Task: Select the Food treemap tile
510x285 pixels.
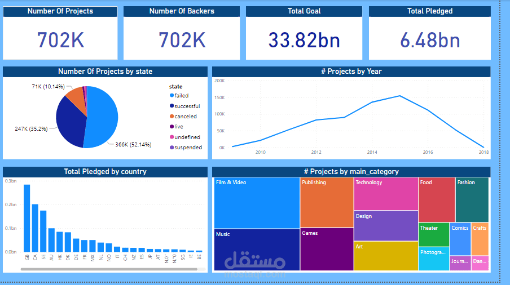Action: pyautogui.click(x=437, y=199)
